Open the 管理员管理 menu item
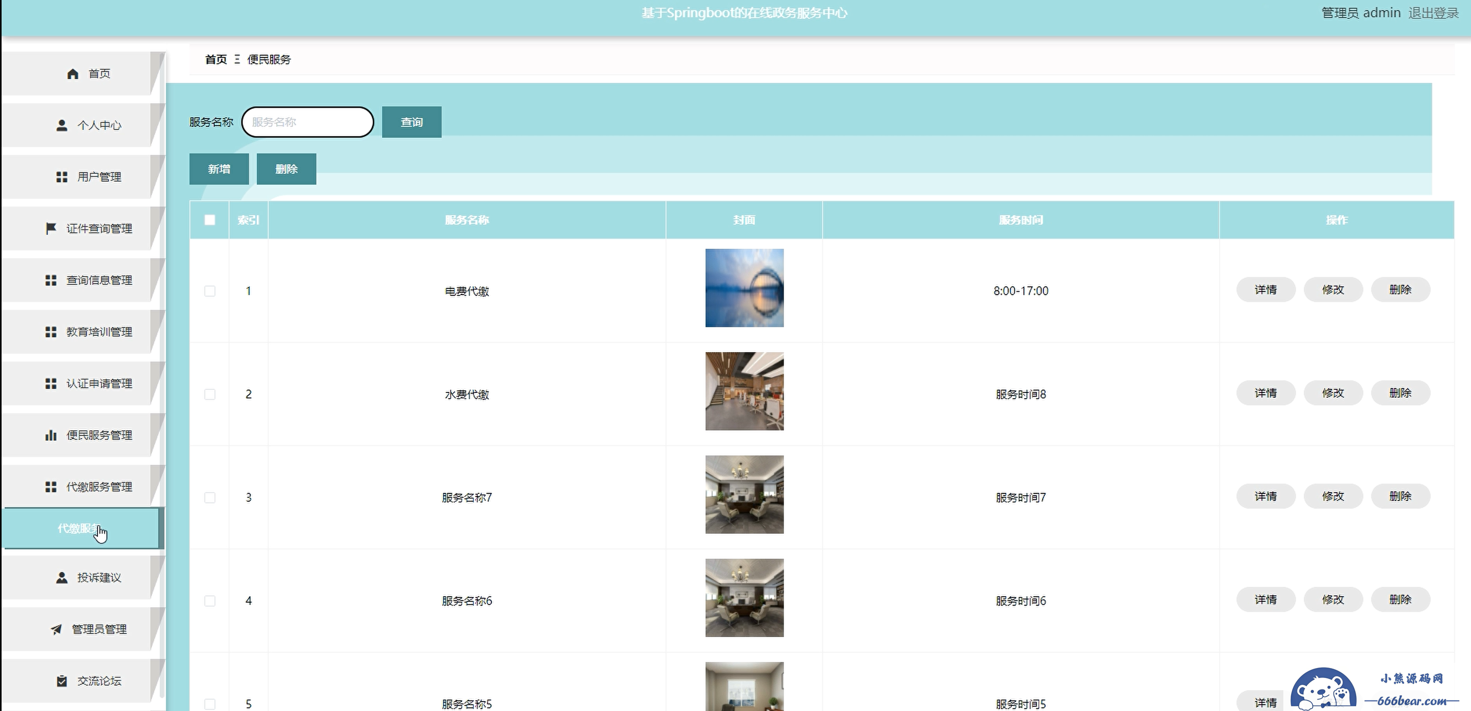Viewport: 1471px width, 711px height. tap(83, 629)
